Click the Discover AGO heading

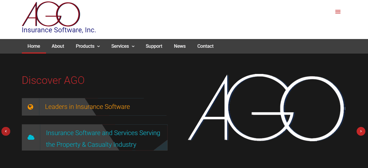point(53,80)
